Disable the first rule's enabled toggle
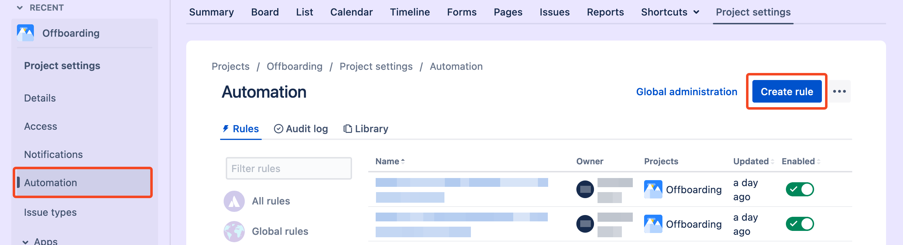 pos(800,189)
